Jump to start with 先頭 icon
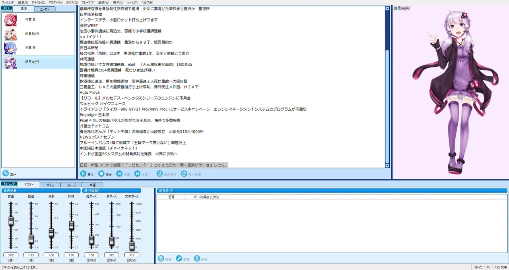The image size is (509, 270). point(119,174)
